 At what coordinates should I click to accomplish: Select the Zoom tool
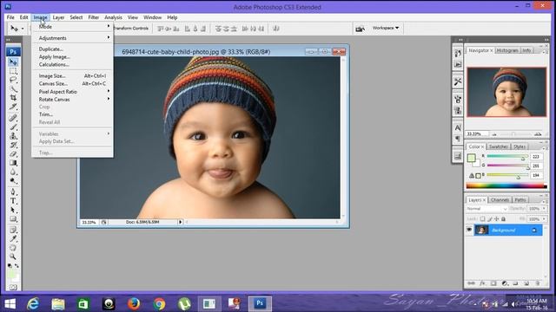[14, 257]
